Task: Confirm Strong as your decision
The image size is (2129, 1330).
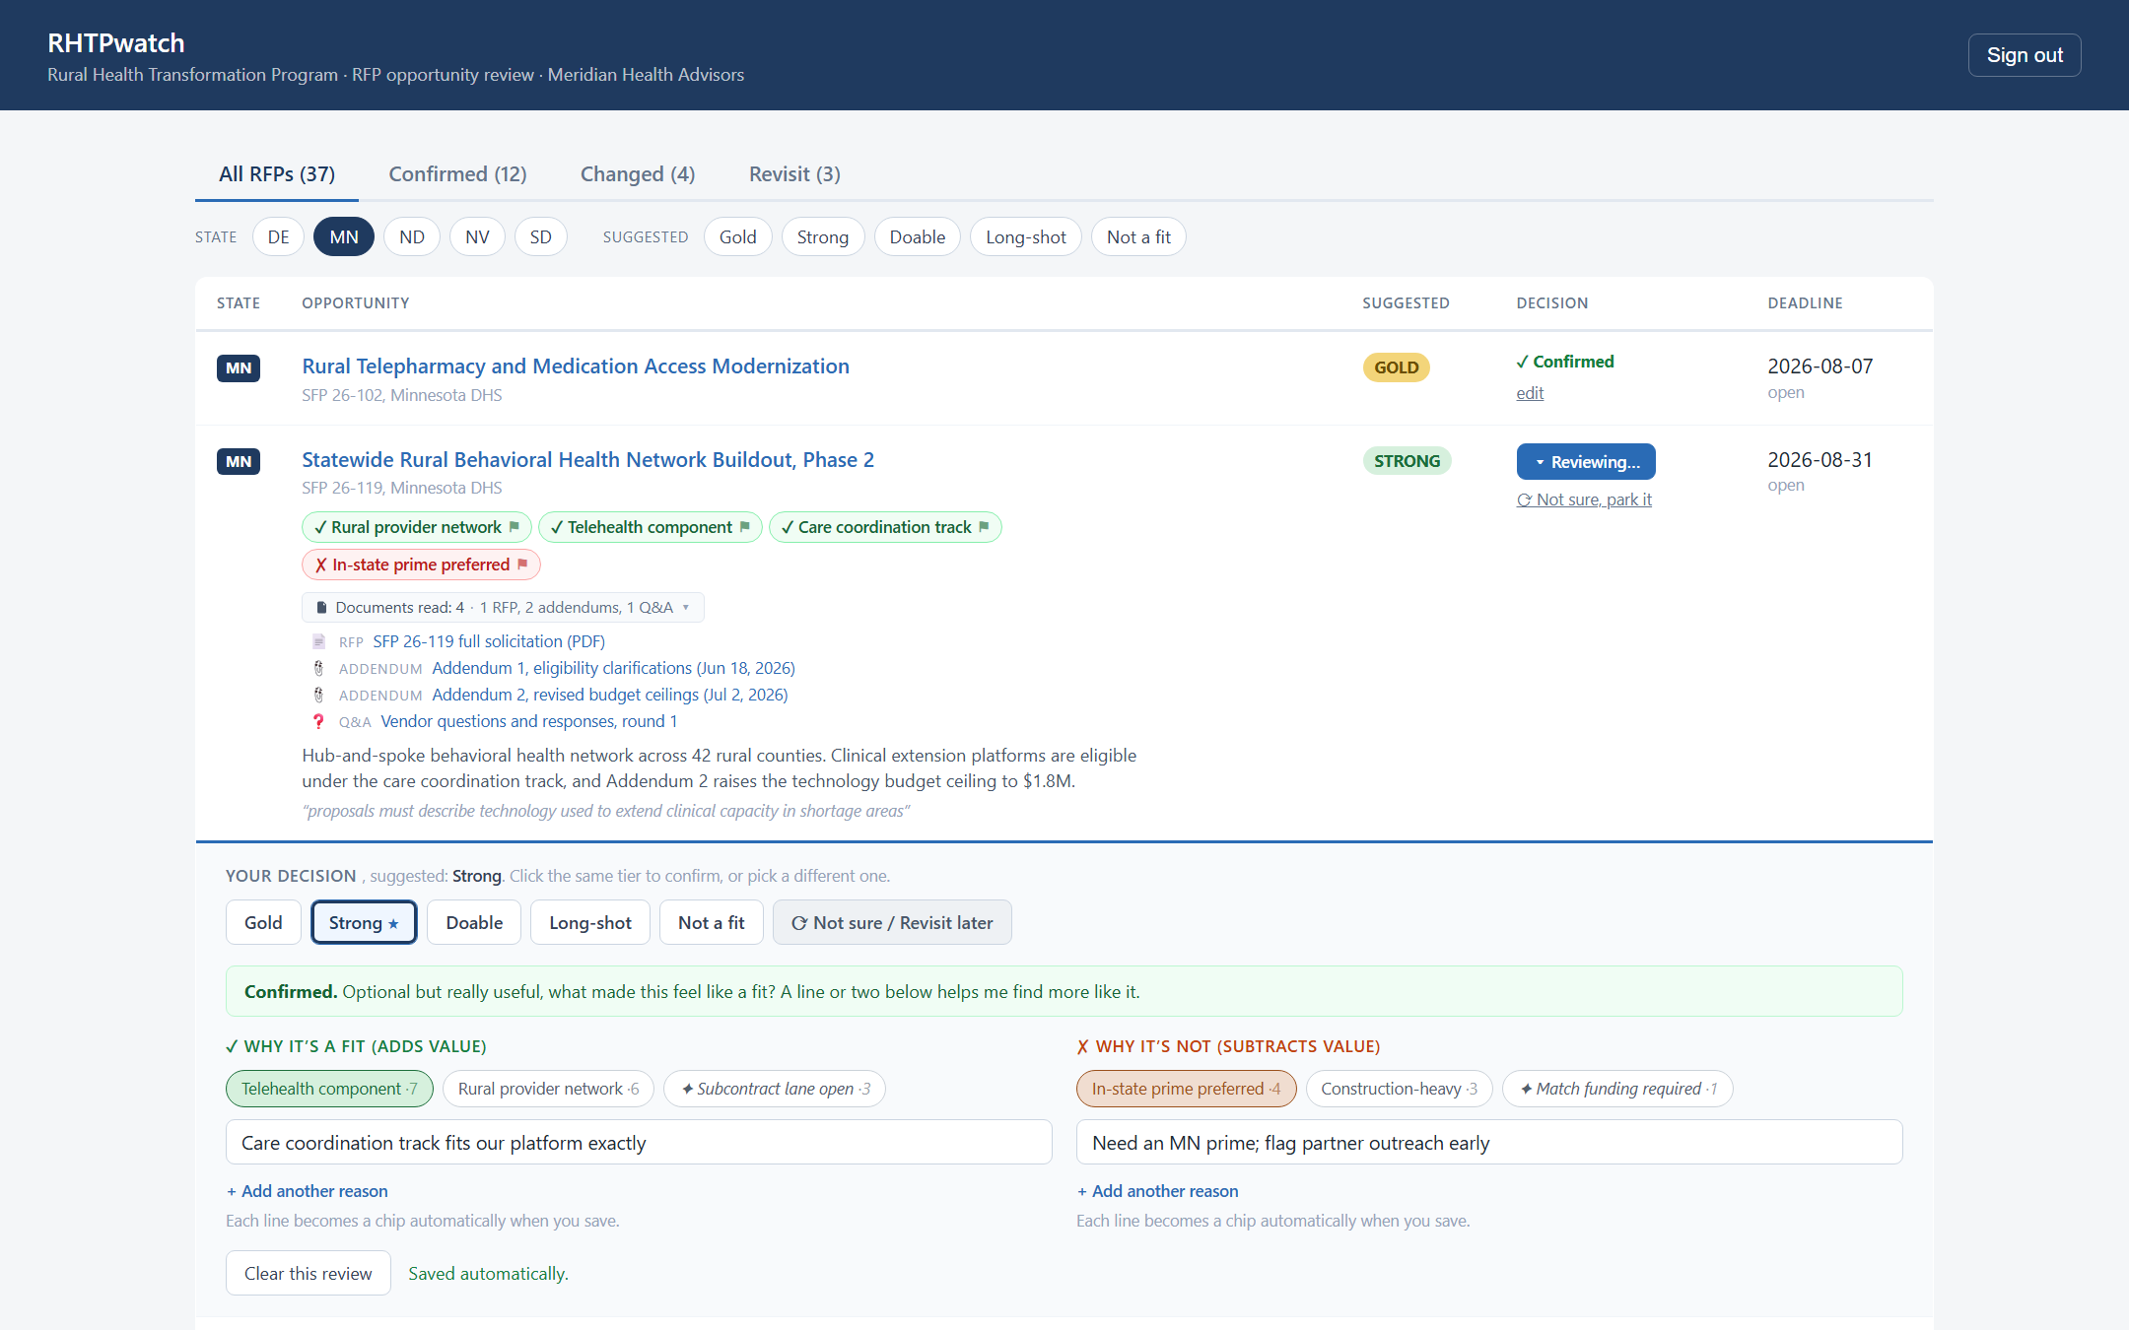Action: tap(364, 922)
